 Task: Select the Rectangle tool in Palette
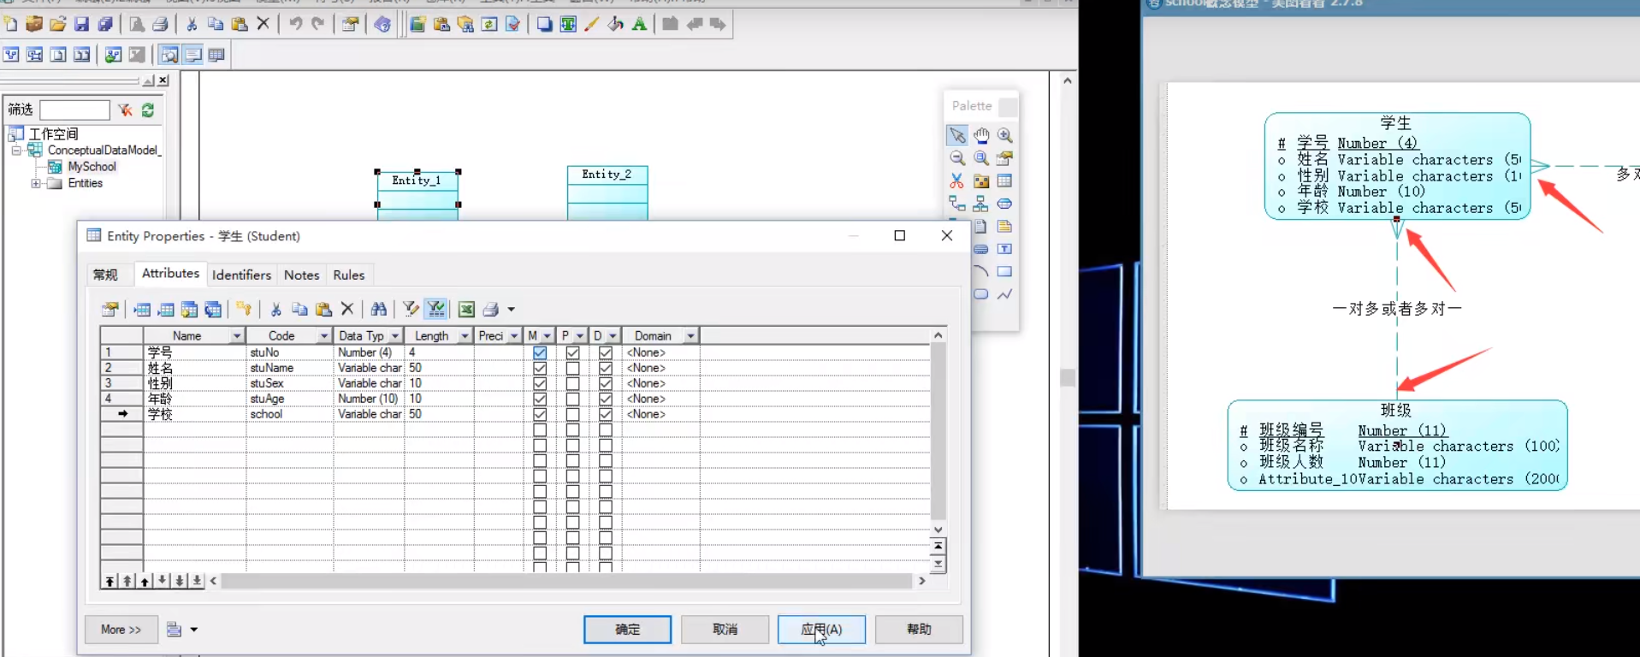click(x=1004, y=271)
